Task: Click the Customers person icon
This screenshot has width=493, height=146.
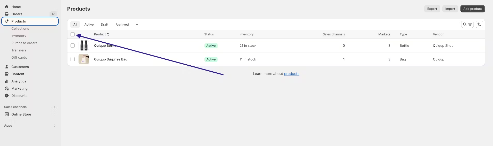Action: (x=7, y=67)
